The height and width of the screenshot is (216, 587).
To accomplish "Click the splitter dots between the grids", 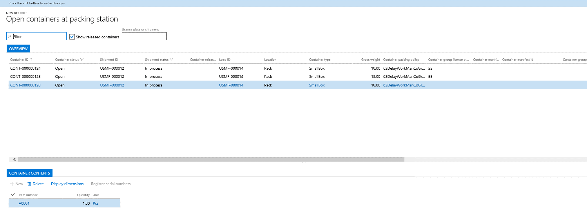I will point(304,163).
